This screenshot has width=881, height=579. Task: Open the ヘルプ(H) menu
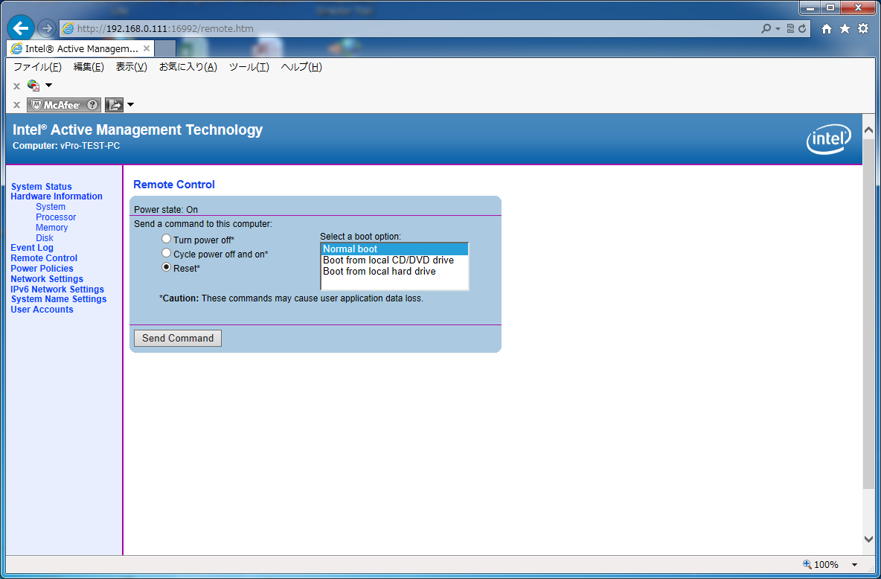(301, 67)
